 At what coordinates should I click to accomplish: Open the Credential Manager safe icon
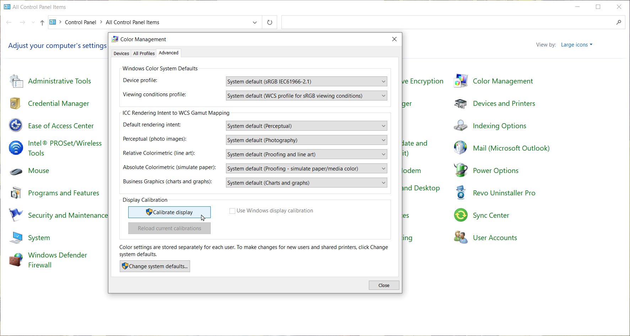click(16, 104)
